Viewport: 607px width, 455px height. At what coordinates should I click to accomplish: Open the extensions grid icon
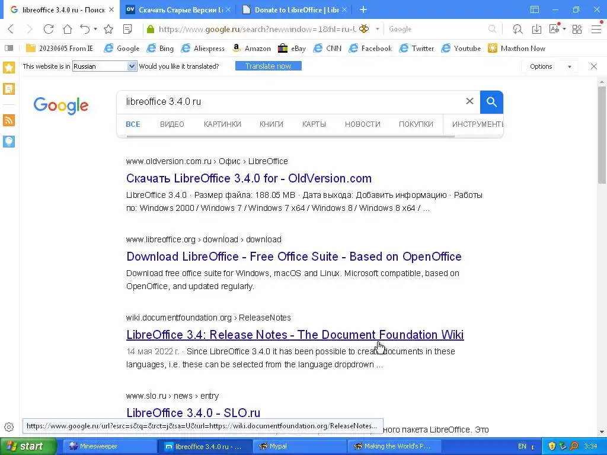[577, 29]
